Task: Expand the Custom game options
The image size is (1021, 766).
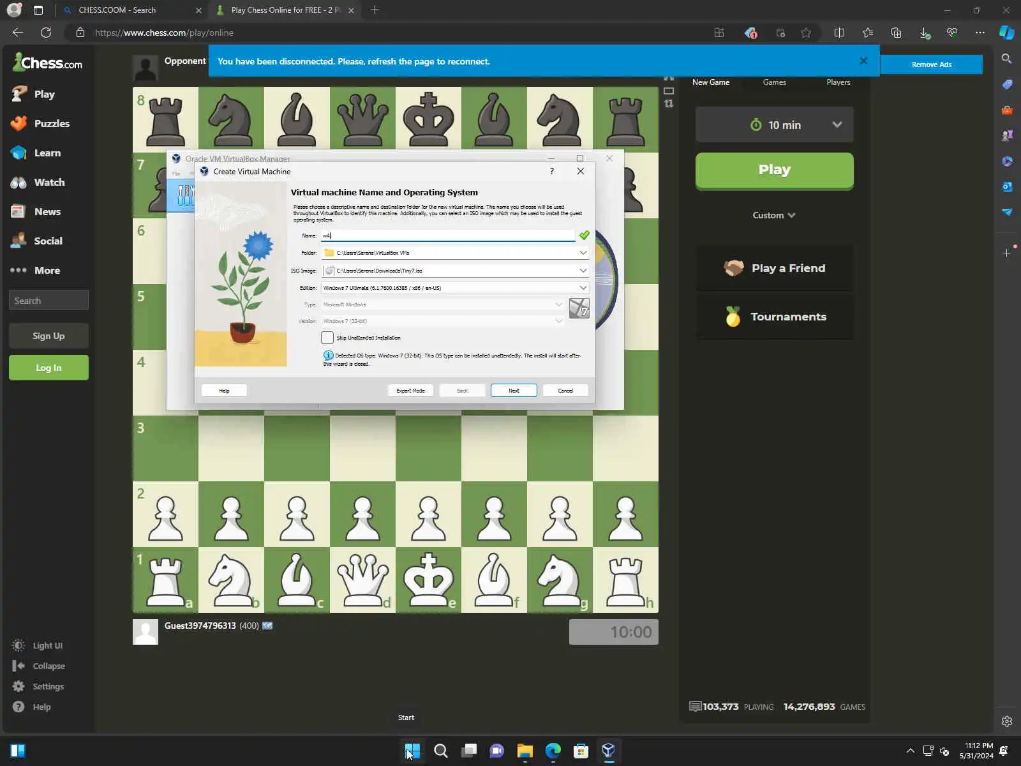Action: pyautogui.click(x=774, y=215)
